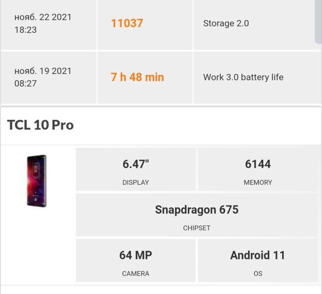
Task: Click the CHIPSET caption label
Action: (197, 228)
